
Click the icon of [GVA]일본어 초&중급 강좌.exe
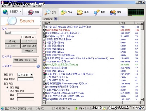(x=44, y=99)
